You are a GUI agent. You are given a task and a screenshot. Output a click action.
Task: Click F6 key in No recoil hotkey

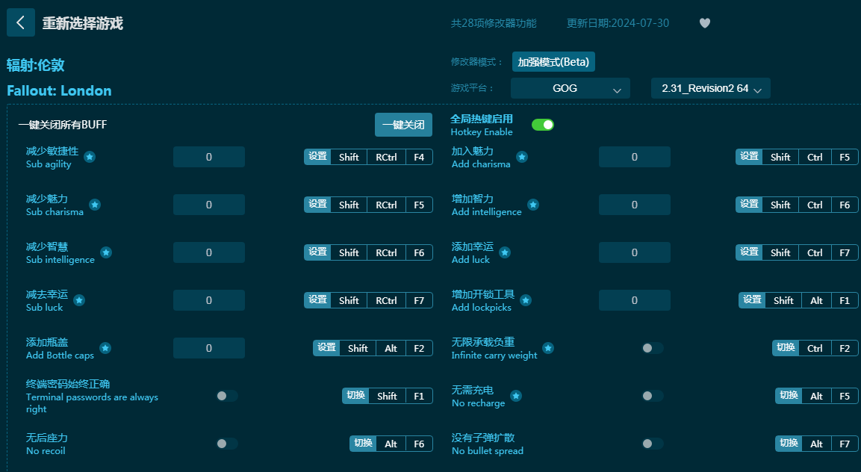pos(419,444)
